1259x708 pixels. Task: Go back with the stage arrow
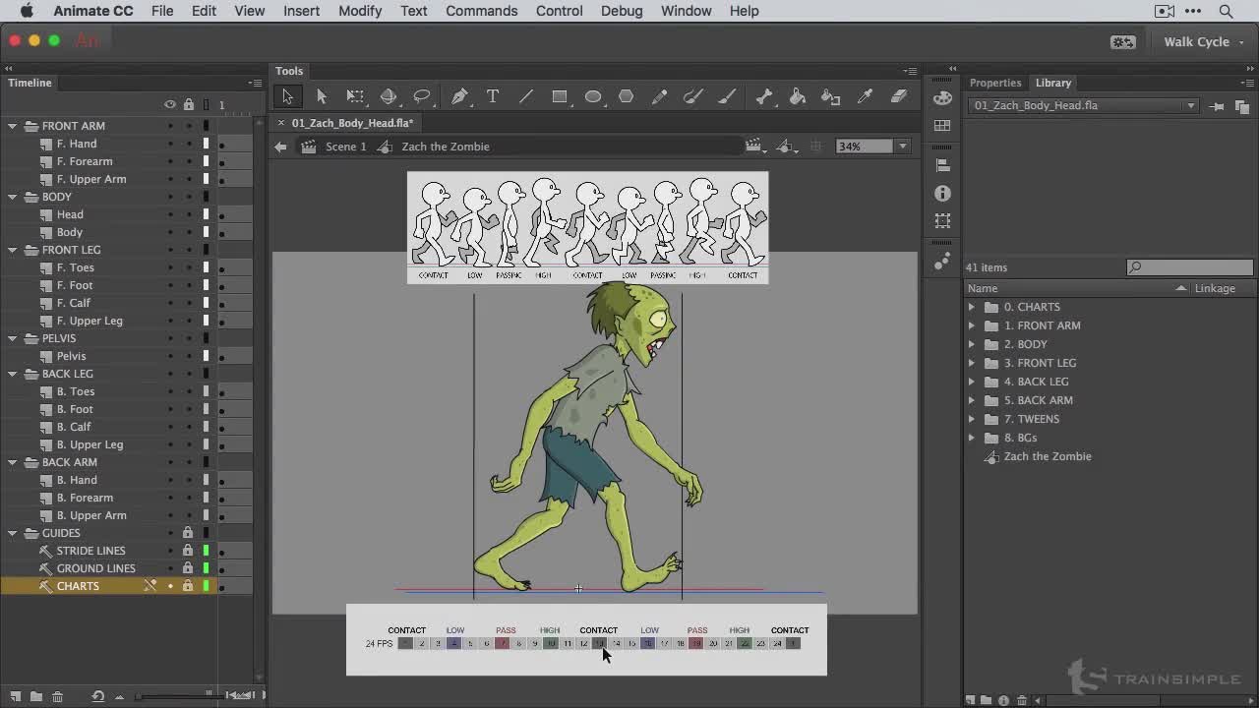point(280,147)
